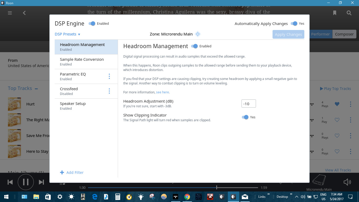
Task: Click the ENG US language indicator
Action: pyautogui.click(x=323, y=197)
